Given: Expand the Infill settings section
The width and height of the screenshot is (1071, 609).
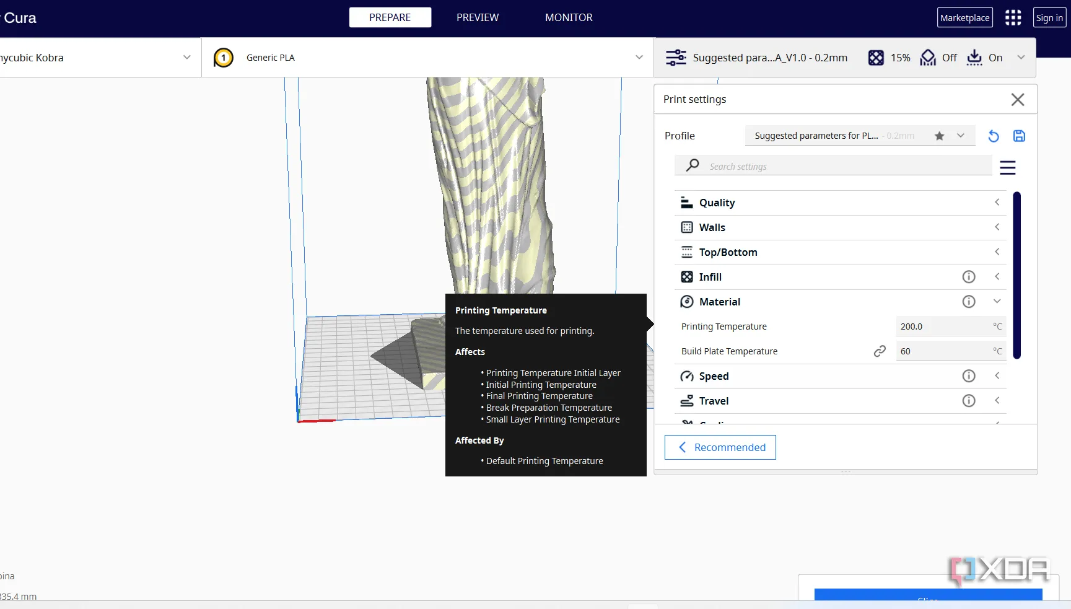Looking at the screenshot, I should coord(997,276).
